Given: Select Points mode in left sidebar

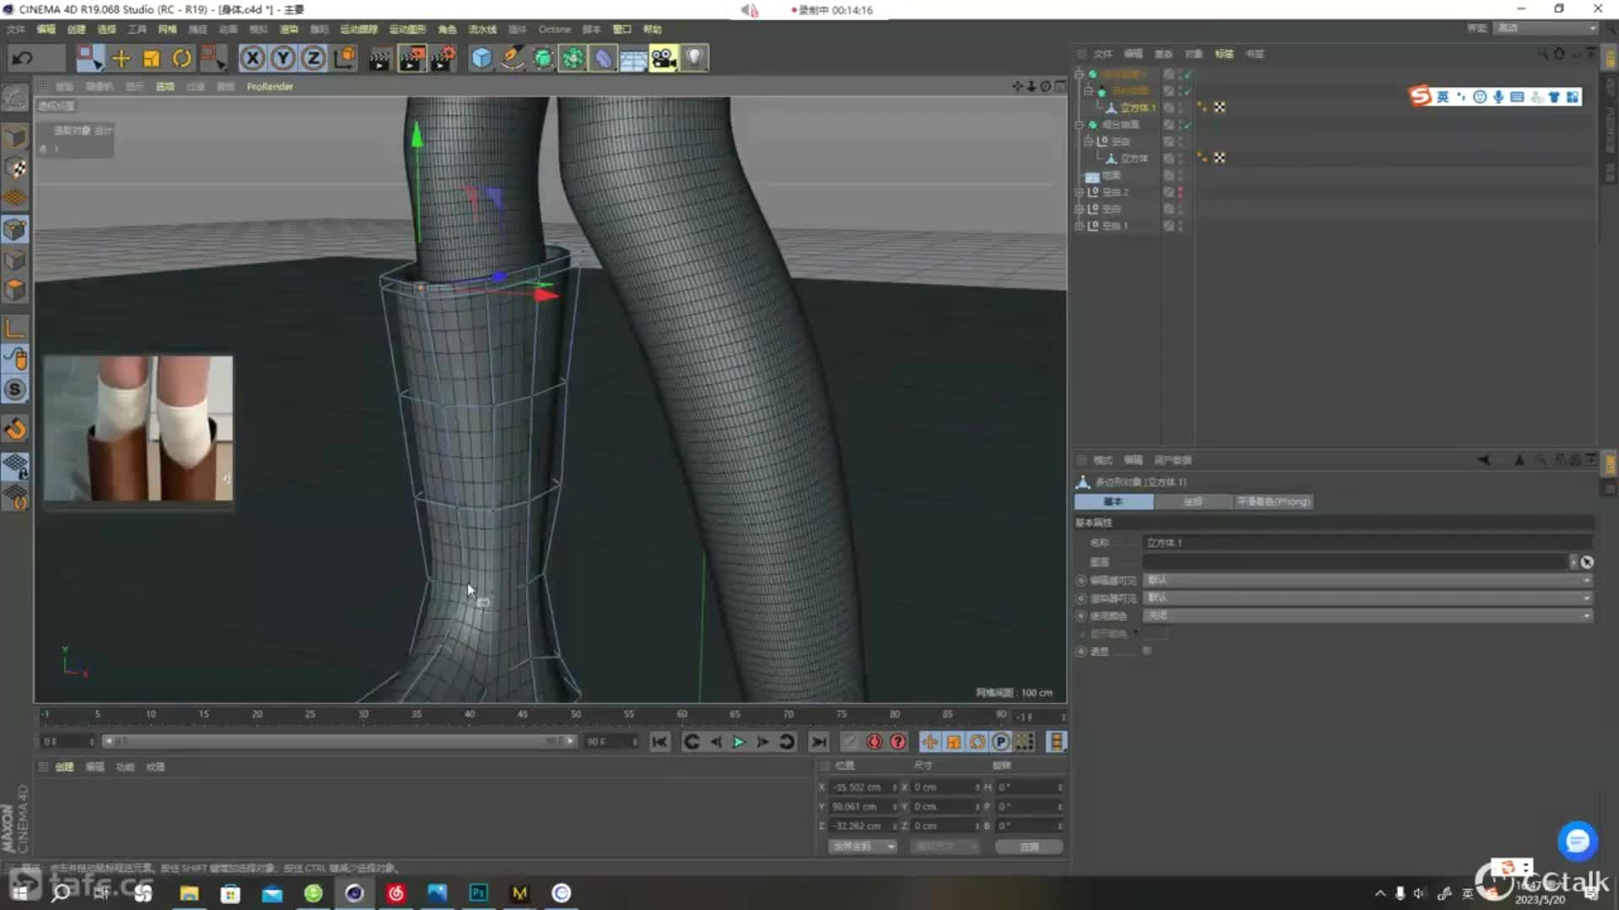Looking at the screenshot, I should [x=15, y=229].
